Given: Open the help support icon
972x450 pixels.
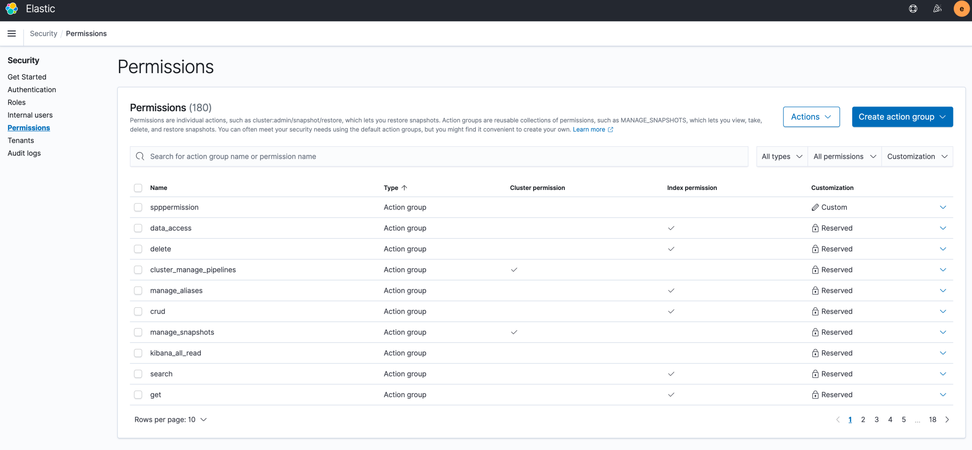Looking at the screenshot, I should [x=913, y=9].
